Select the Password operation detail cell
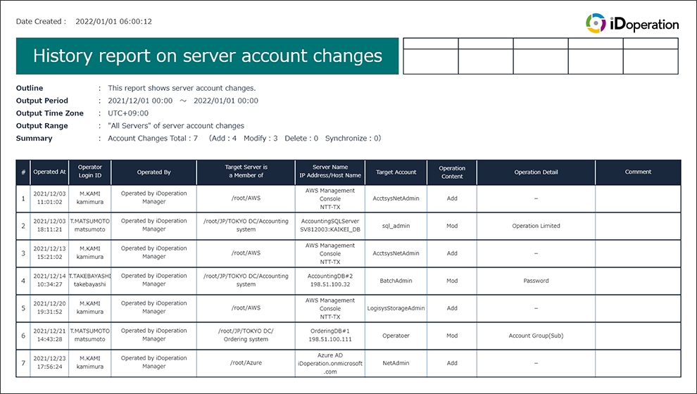 click(536, 281)
